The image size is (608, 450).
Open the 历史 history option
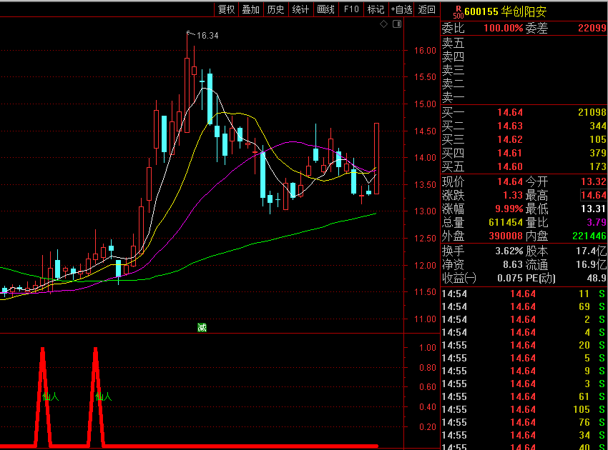coord(275,9)
